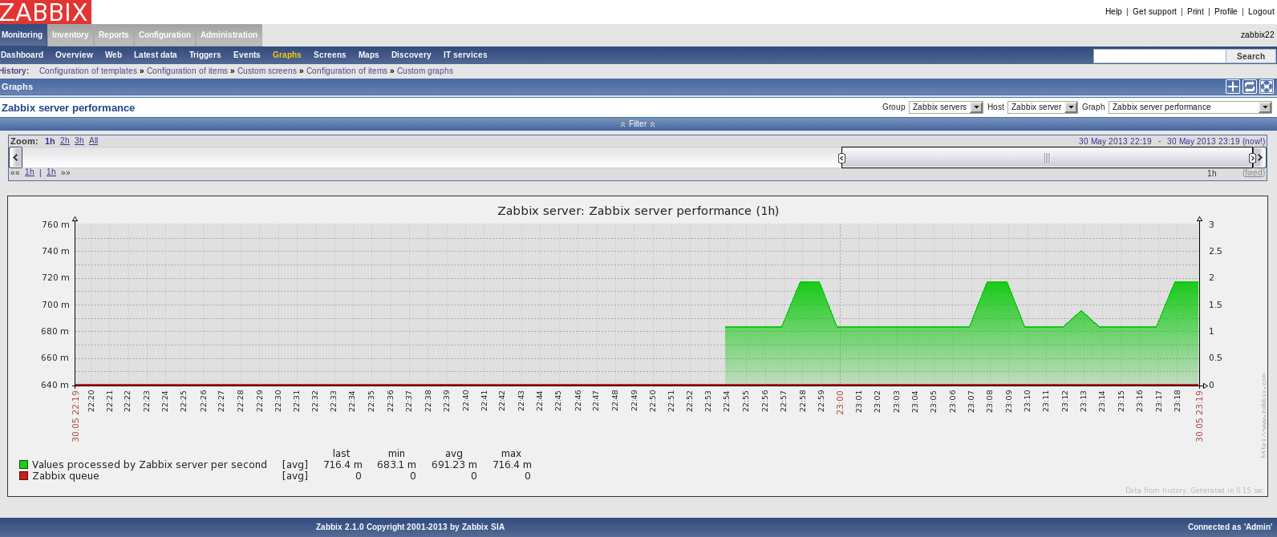Open Maps submenu
1277x537 pixels.
point(368,55)
